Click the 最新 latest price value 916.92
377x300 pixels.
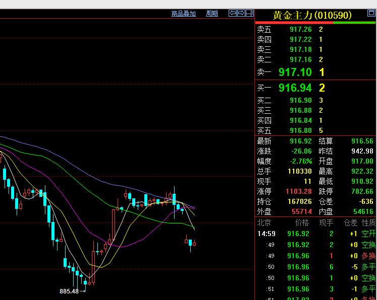[301, 141]
